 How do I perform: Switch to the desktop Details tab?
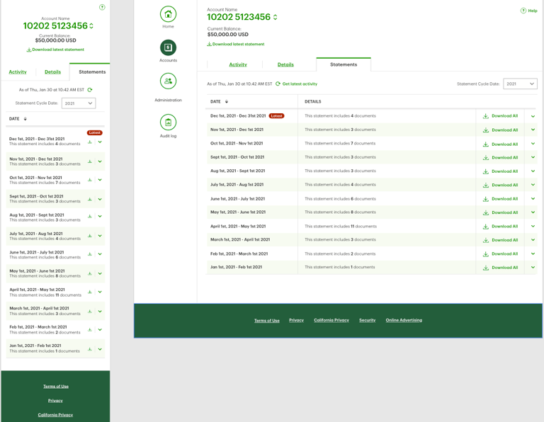point(285,64)
